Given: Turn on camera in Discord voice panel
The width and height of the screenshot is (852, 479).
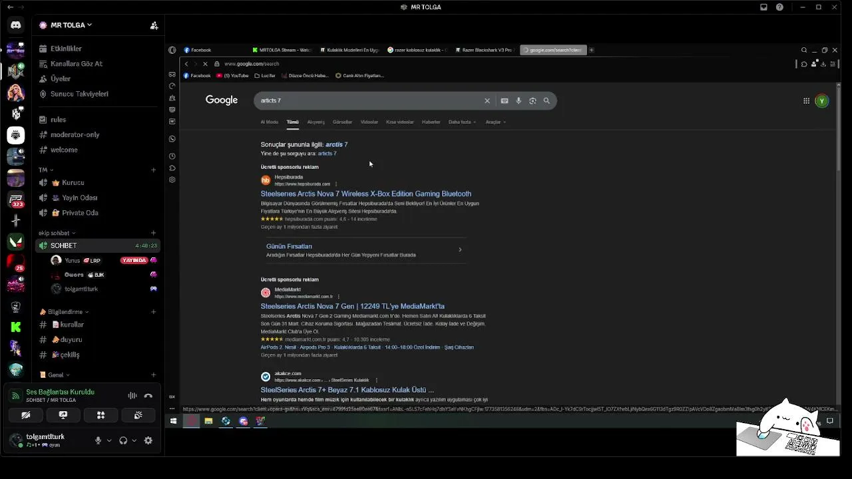Looking at the screenshot, I should [25, 415].
